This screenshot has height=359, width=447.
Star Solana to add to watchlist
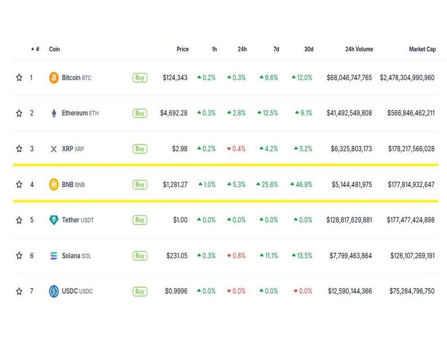[x=19, y=256]
